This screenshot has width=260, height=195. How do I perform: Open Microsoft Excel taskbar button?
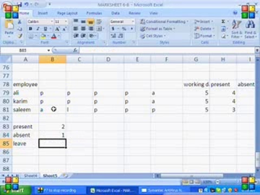(x=113, y=190)
